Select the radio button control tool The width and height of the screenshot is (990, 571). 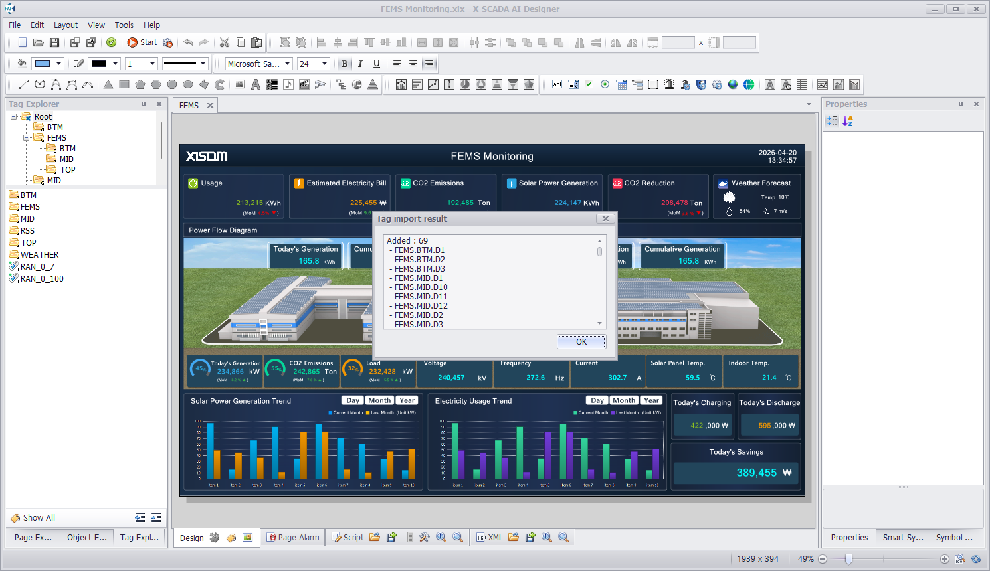click(x=605, y=84)
